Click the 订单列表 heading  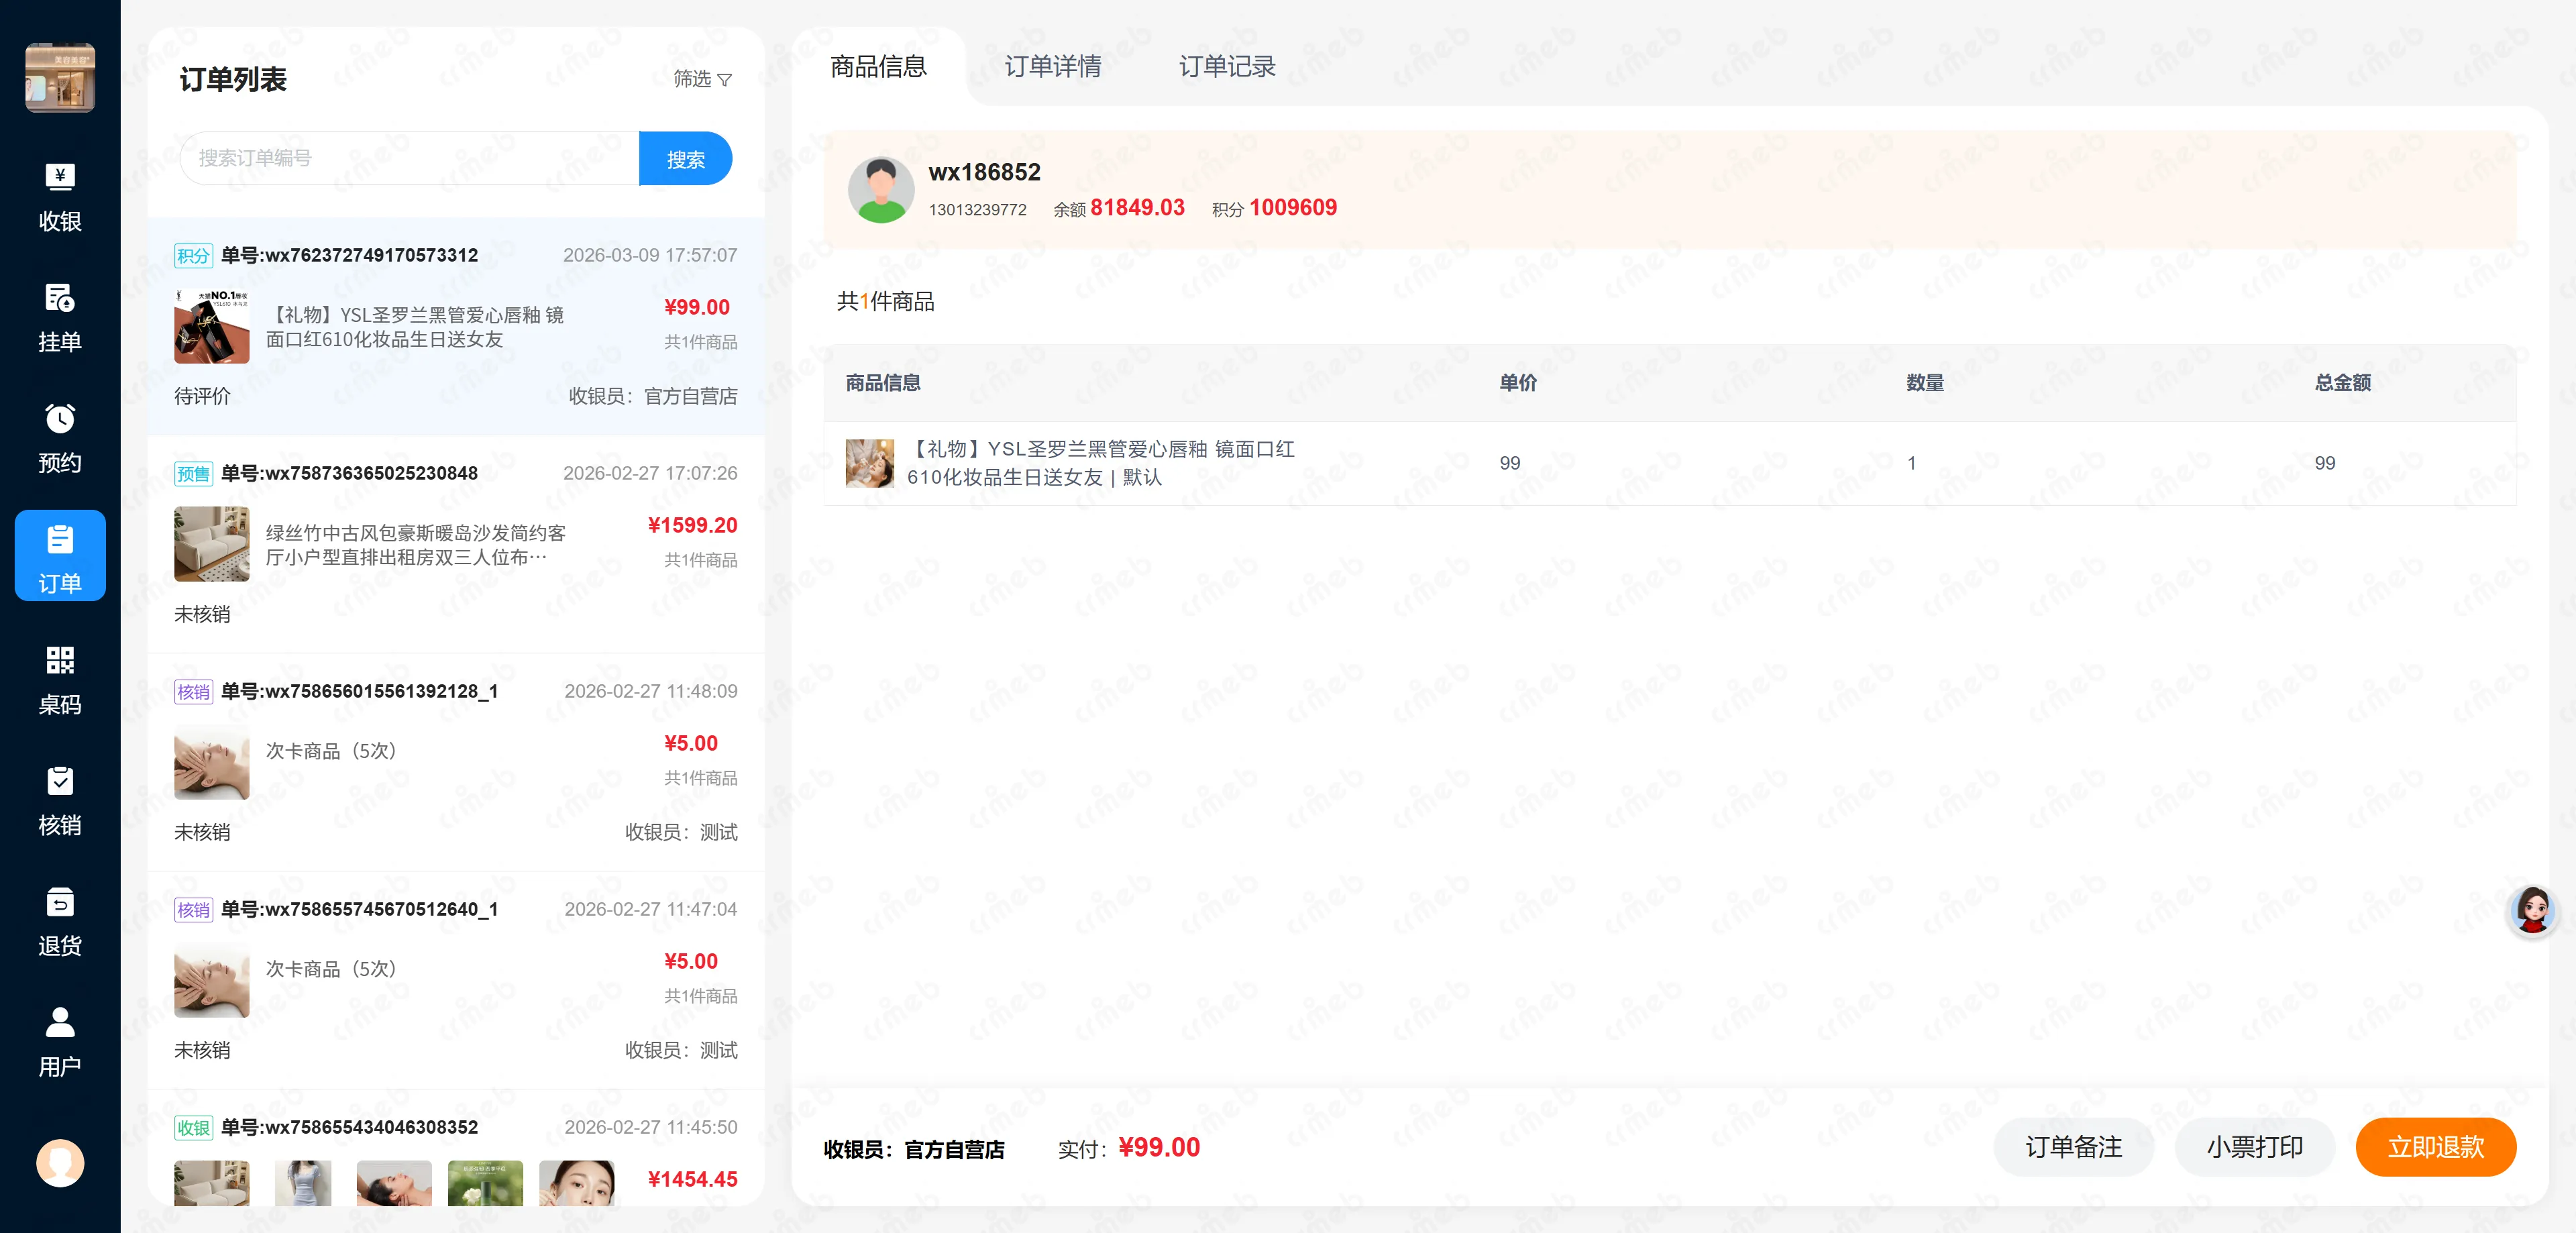(233, 79)
